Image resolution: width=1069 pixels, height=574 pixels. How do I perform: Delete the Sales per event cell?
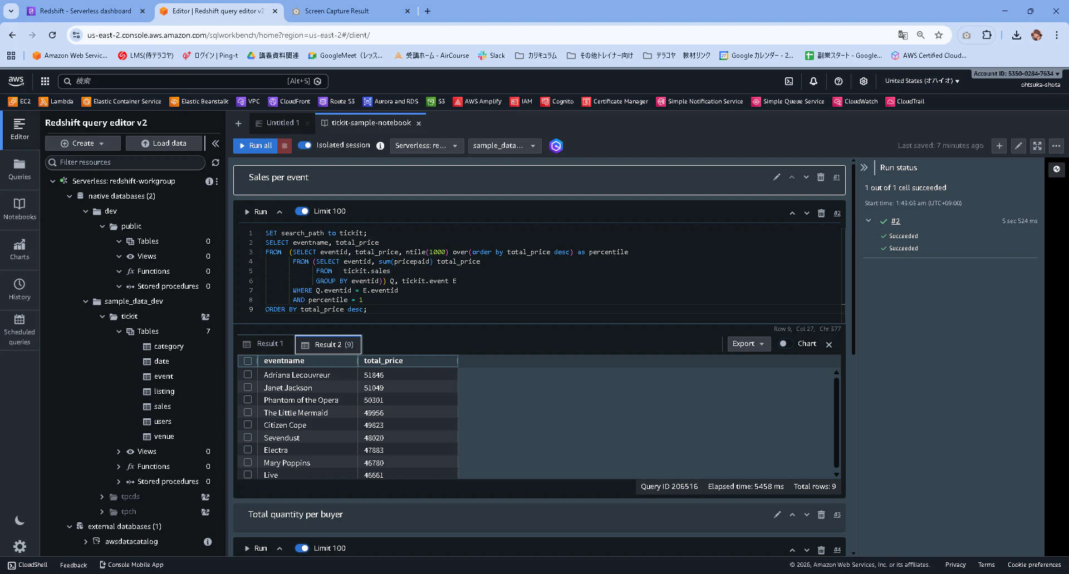pos(821,177)
